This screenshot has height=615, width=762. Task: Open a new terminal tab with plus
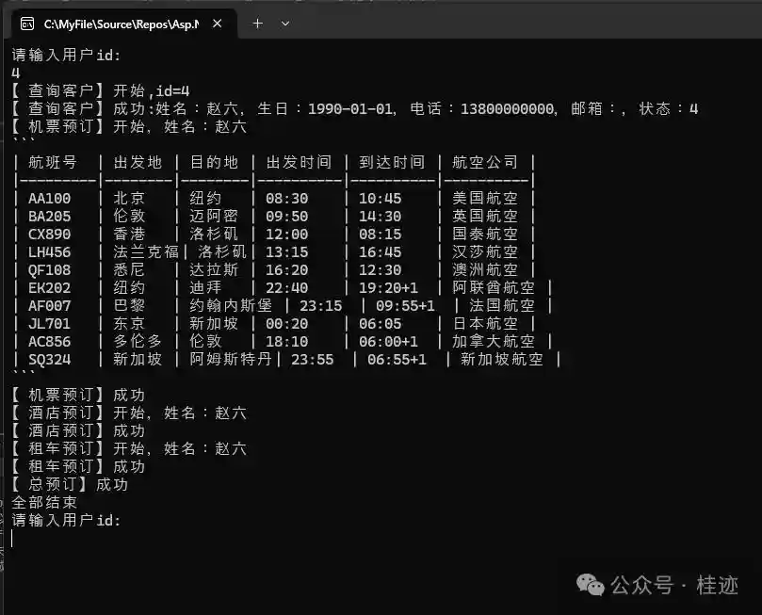tap(257, 23)
